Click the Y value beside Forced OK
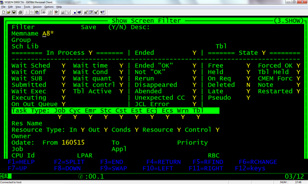The height and width of the screenshot is (184, 308). tap(298, 66)
